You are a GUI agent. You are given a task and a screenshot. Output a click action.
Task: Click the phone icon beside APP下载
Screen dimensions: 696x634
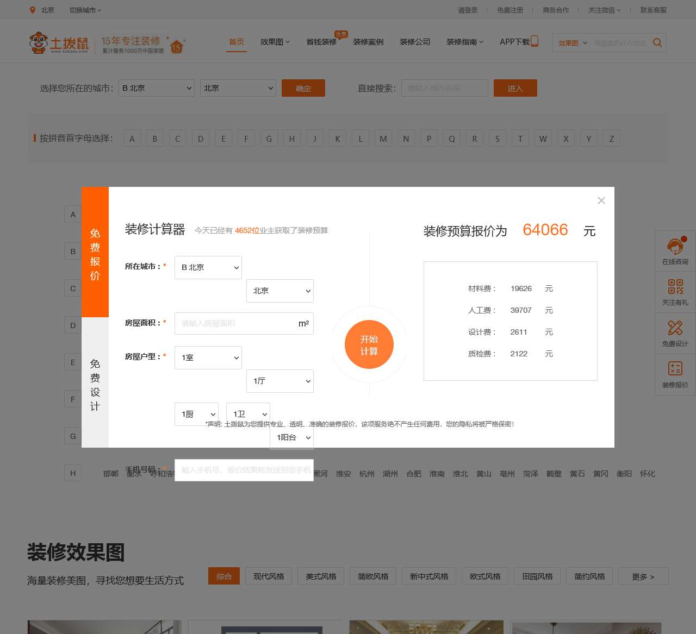535,41
